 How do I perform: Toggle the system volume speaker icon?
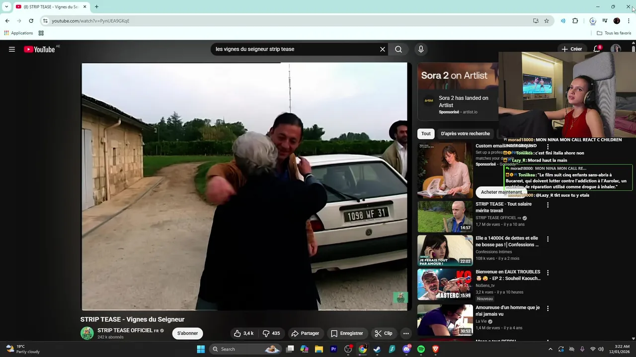point(601,349)
